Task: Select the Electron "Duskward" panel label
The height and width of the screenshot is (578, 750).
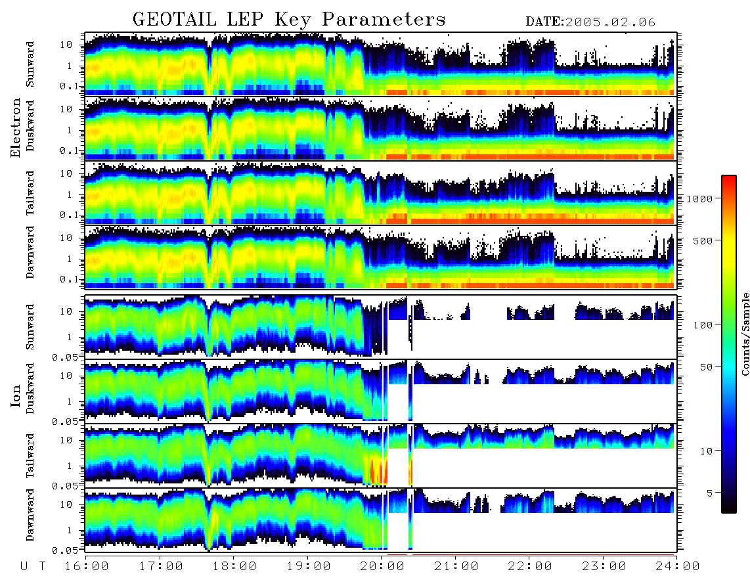Action: tap(30, 126)
